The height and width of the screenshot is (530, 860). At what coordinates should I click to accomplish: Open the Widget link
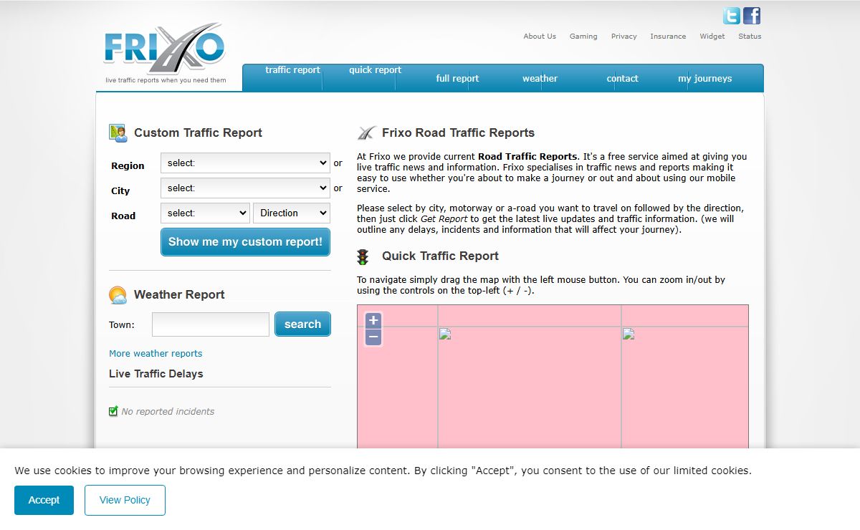pos(712,37)
